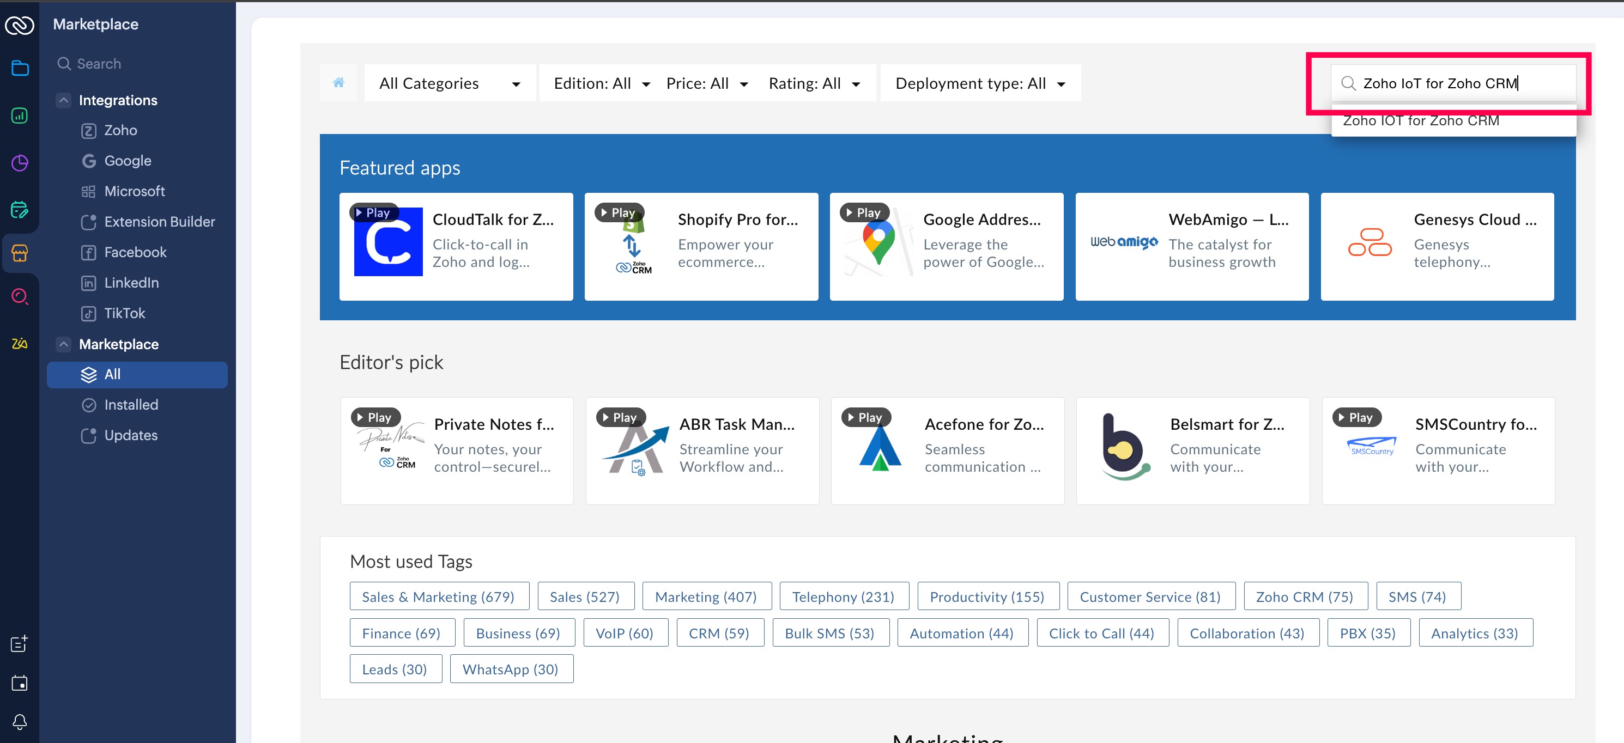Click the Telephony (231) tag
The width and height of the screenshot is (1624, 743).
click(x=843, y=596)
